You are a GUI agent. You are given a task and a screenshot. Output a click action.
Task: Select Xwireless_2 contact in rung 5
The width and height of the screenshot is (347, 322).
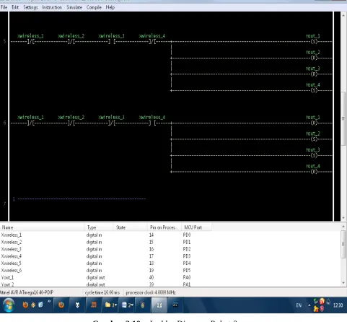[x=71, y=42]
